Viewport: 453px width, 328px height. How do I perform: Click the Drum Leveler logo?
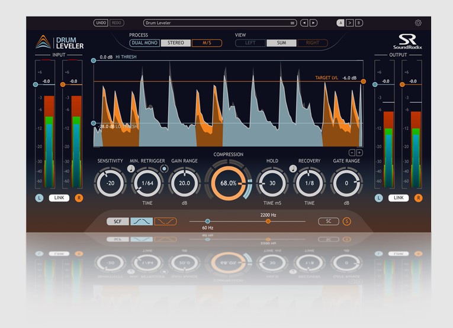(x=60, y=43)
